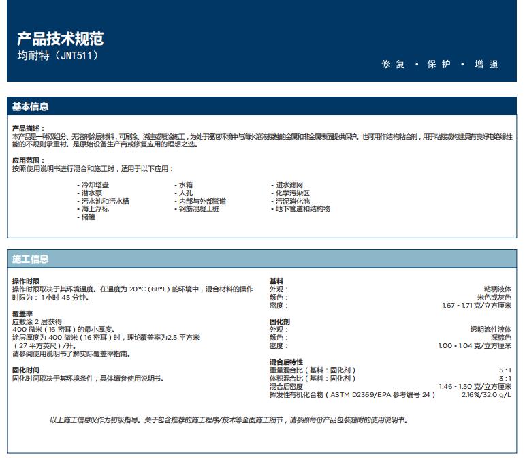Select the list item 化学污染区
The width and height of the screenshot is (525, 461).
pos(293,193)
